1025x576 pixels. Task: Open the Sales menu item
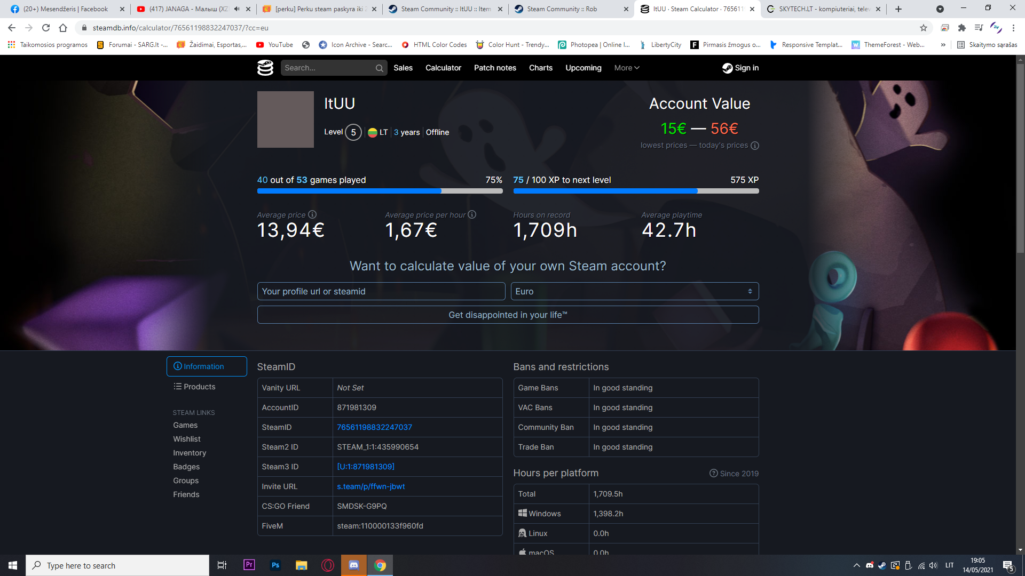403,68
